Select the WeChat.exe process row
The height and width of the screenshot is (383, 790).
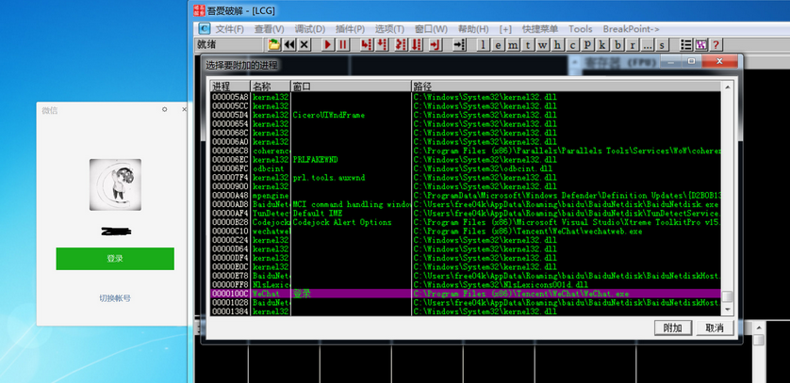coord(466,294)
